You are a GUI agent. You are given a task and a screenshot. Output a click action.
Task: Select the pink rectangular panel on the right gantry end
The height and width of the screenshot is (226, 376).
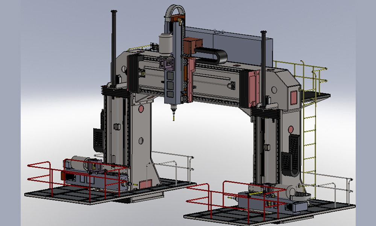294,98
